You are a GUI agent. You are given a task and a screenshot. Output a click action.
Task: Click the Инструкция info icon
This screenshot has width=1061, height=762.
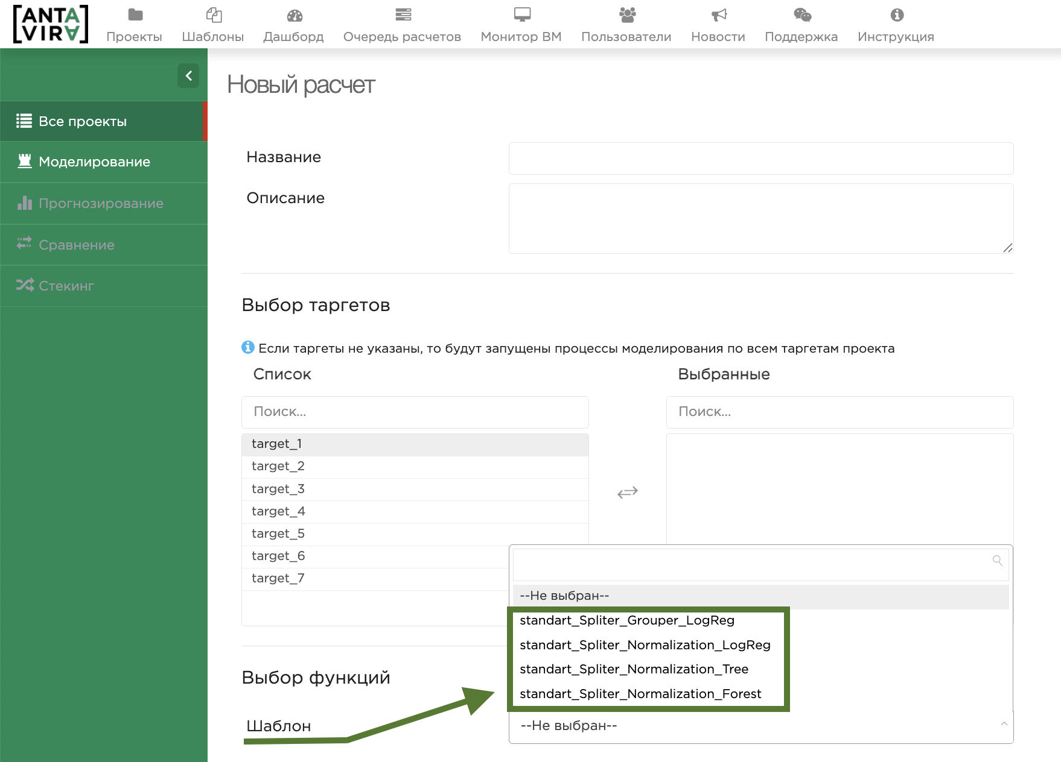pyautogui.click(x=896, y=15)
